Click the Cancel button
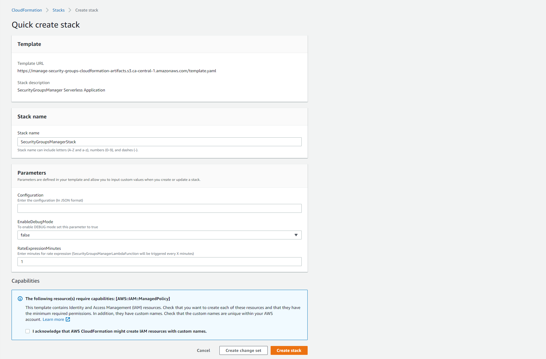This screenshot has height=359, width=546. tap(203, 350)
